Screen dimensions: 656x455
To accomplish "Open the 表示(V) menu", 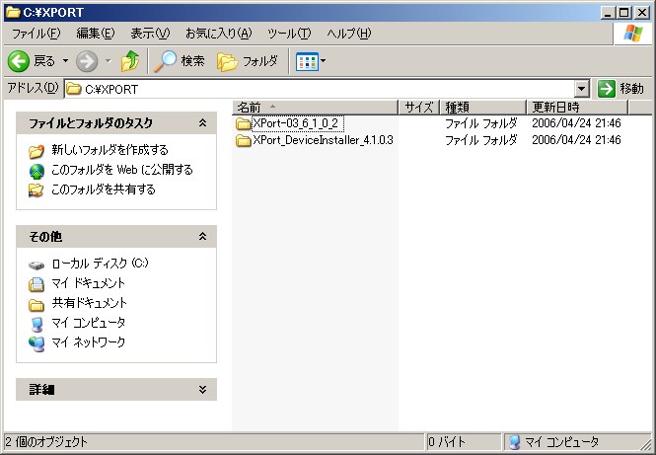I will [150, 34].
